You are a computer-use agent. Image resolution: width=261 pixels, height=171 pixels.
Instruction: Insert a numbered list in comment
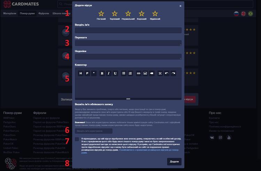coord(130,73)
